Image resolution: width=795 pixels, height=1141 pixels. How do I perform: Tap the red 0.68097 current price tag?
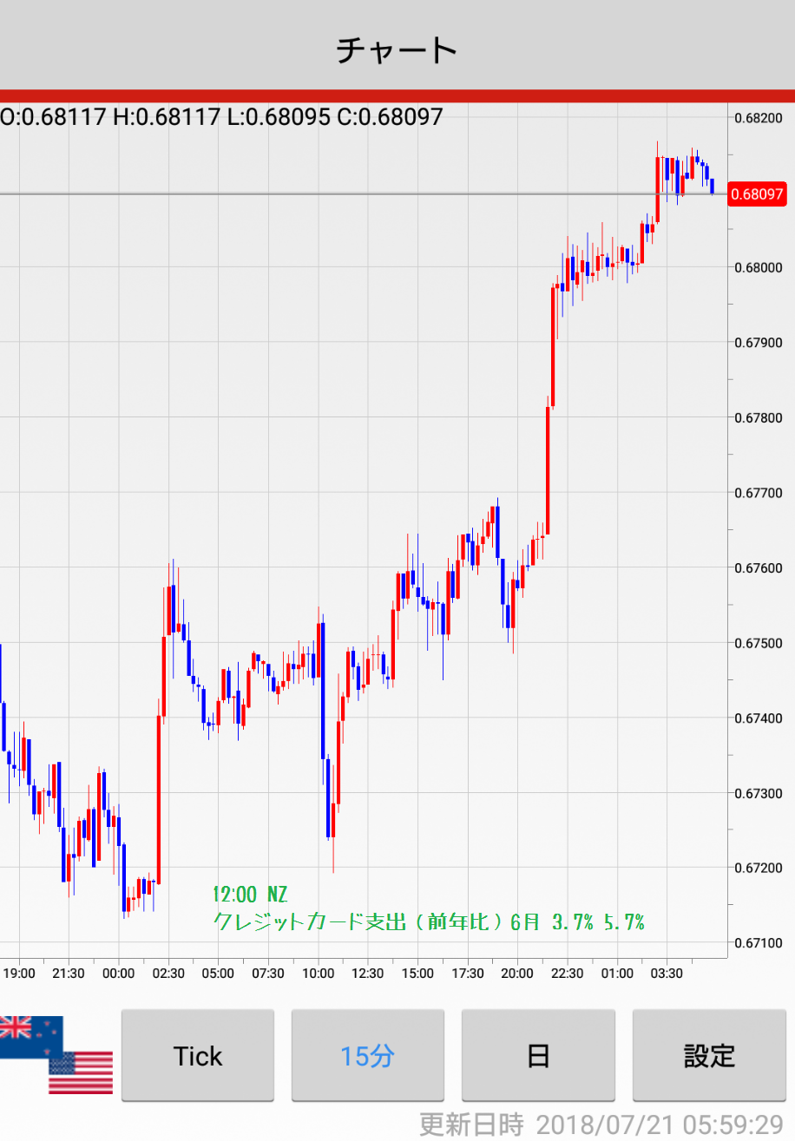coord(757,193)
